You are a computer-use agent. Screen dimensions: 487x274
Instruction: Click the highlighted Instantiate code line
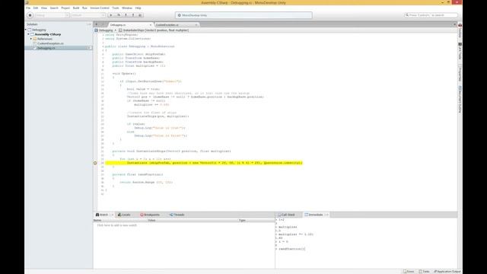click(x=204, y=163)
